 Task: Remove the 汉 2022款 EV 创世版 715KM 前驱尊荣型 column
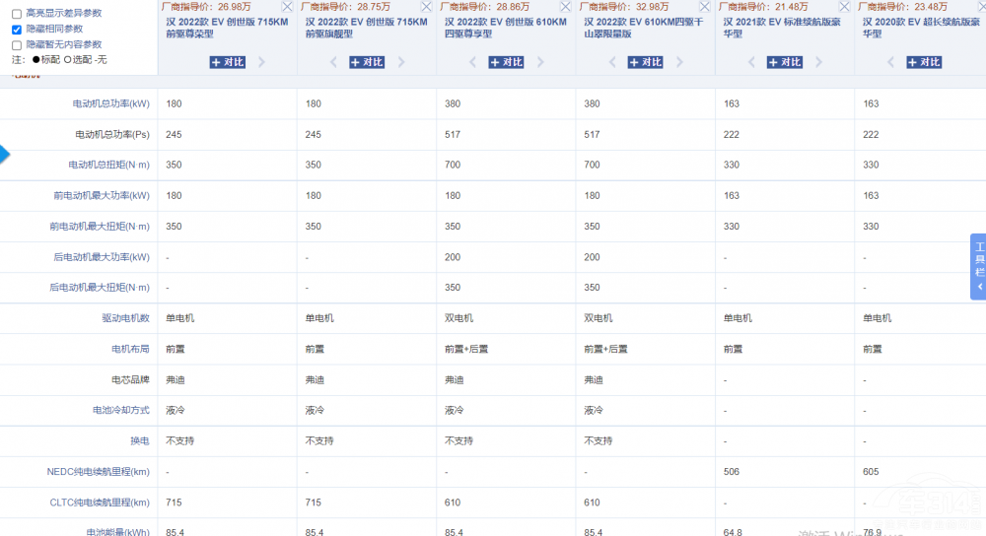pos(286,7)
